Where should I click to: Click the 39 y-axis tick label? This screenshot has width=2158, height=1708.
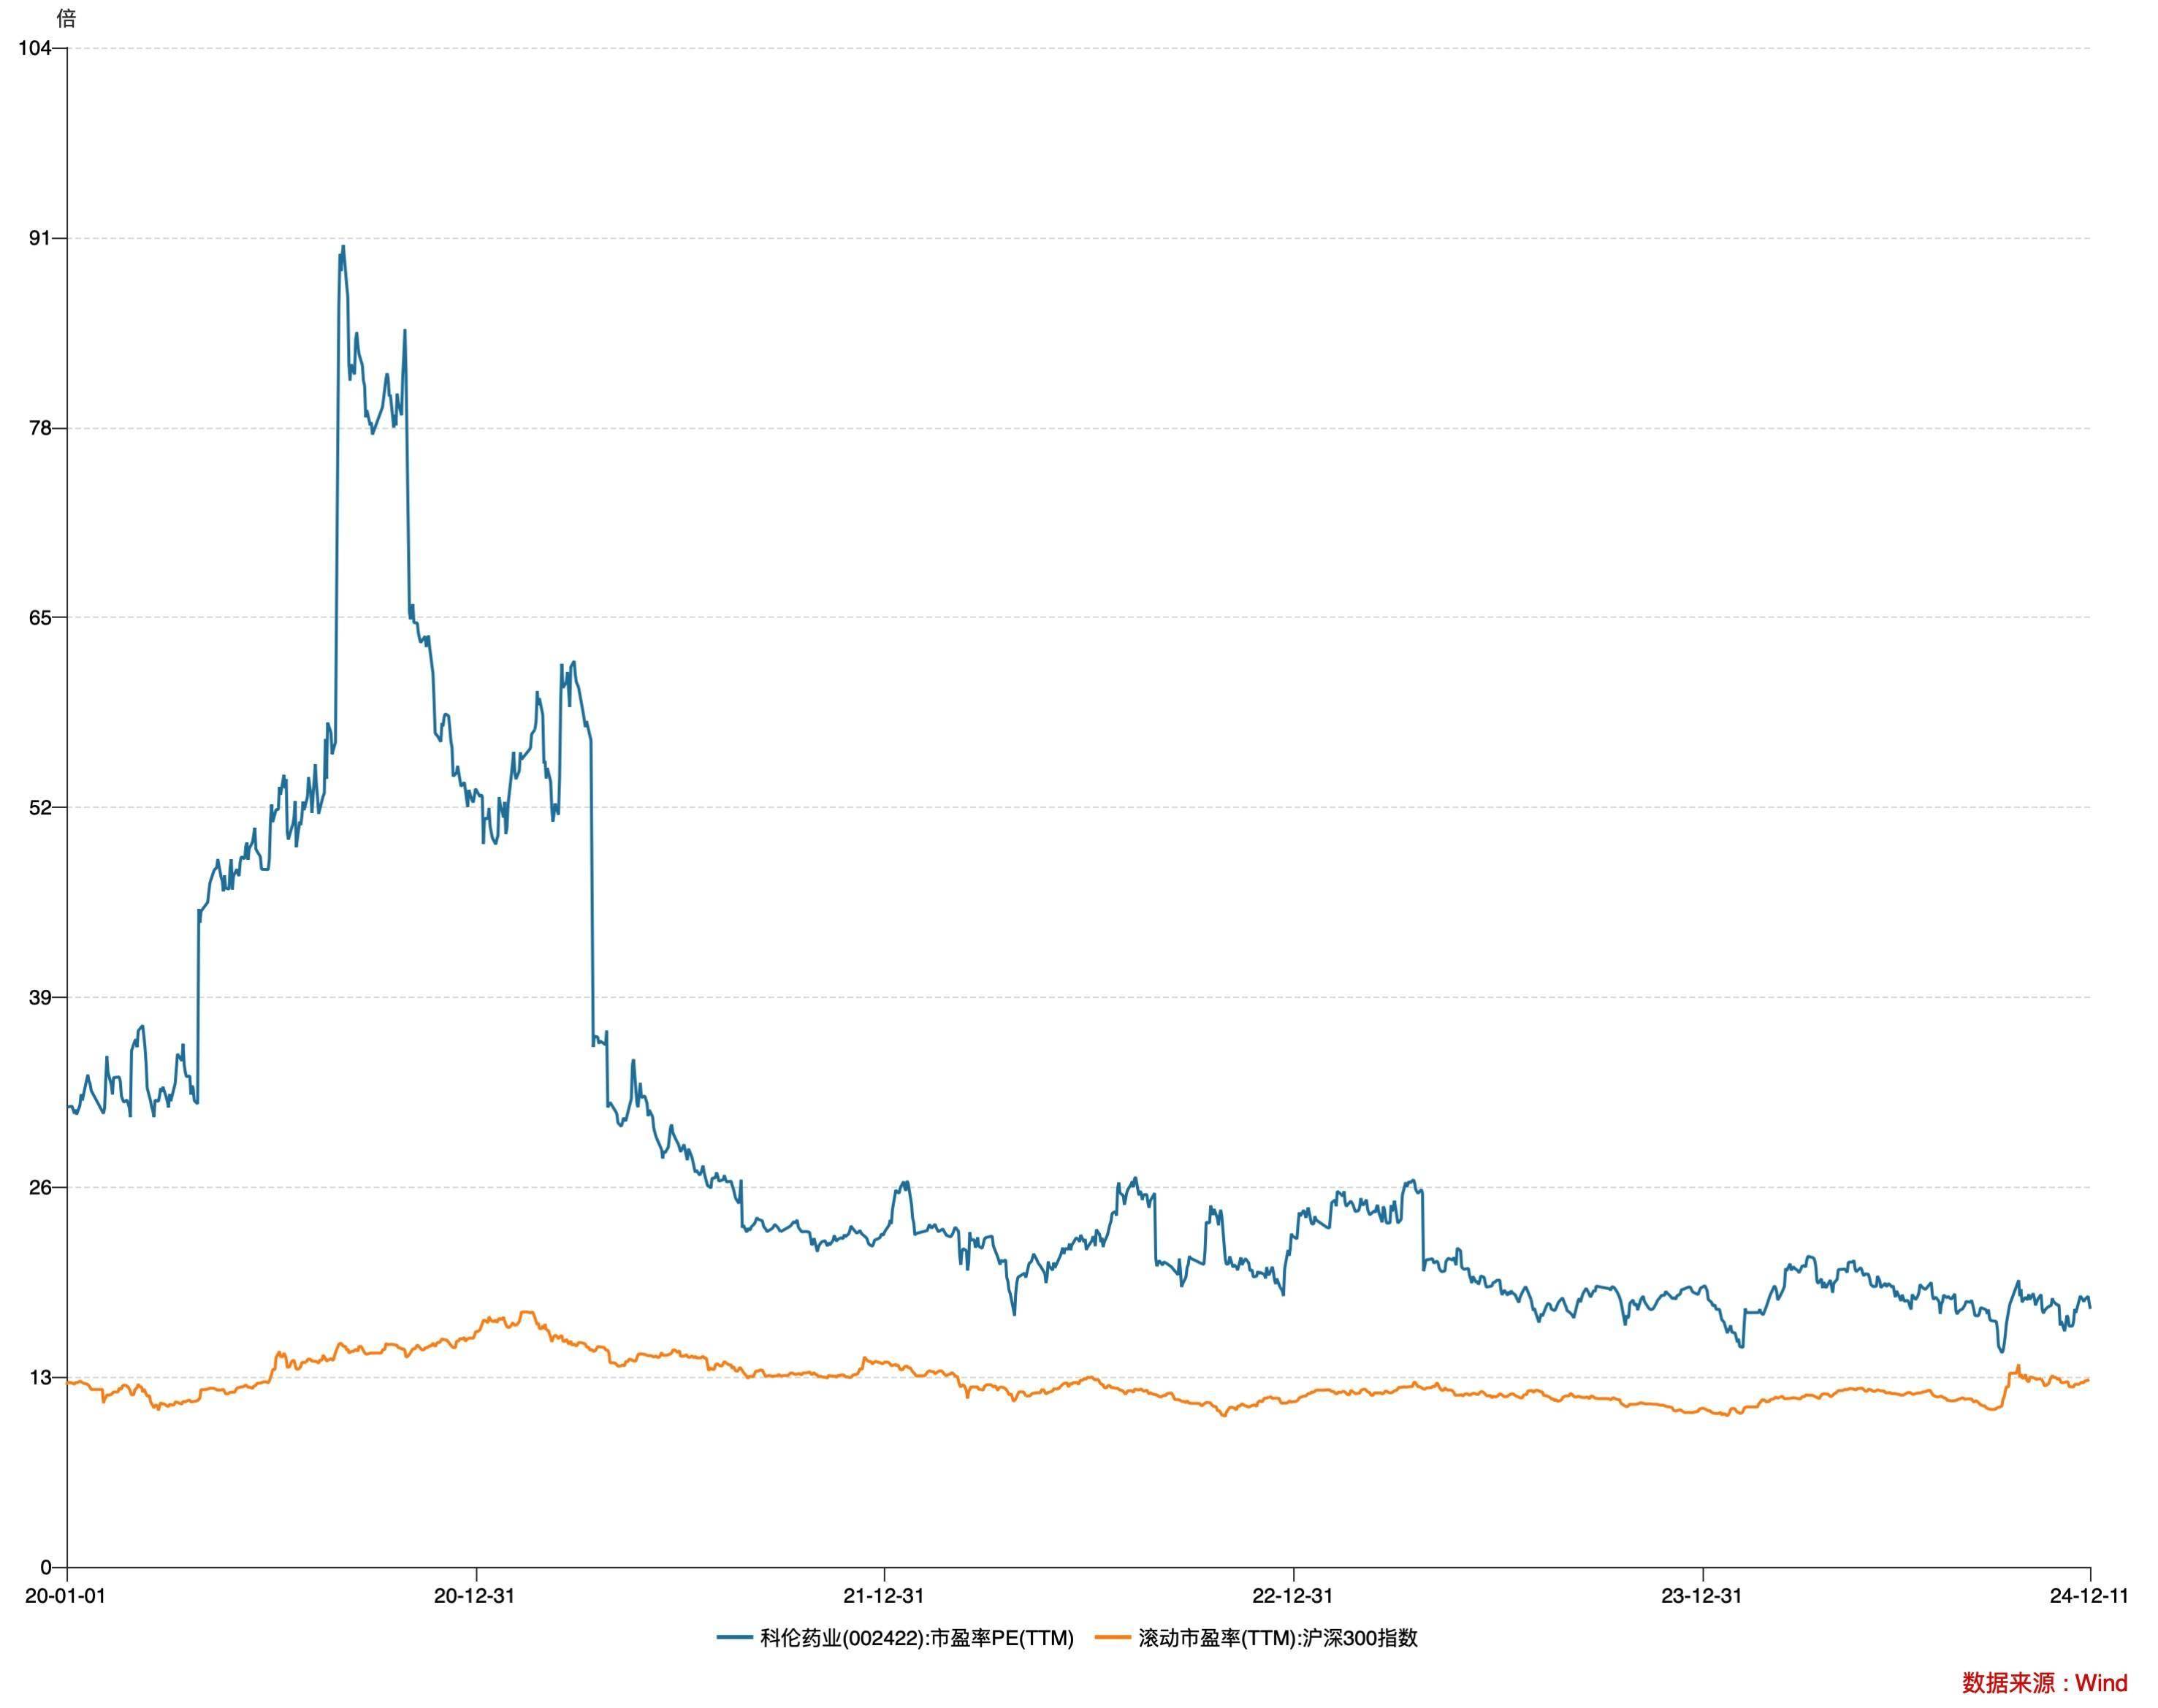[x=41, y=997]
